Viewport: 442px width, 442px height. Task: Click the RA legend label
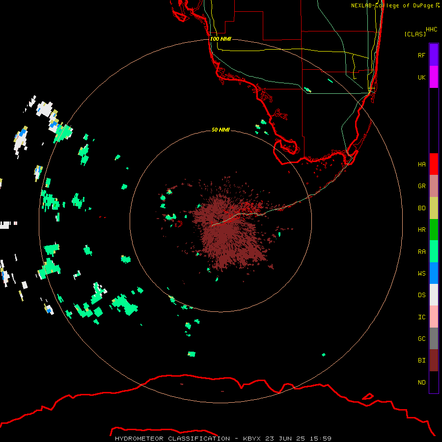click(422, 252)
